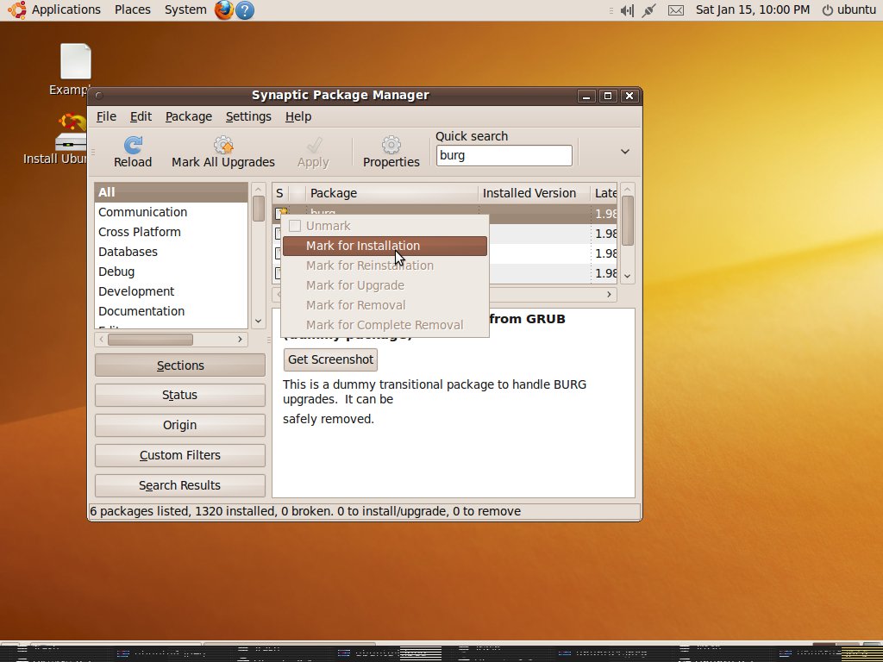
Task: Click the Custom Filters button
Action: (180, 455)
